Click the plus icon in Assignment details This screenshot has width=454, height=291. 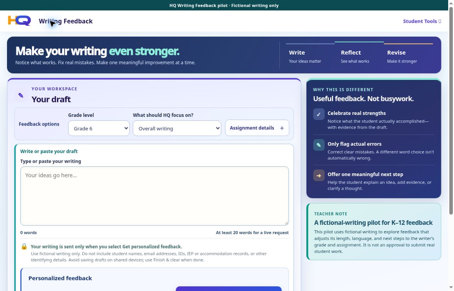click(x=282, y=128)
